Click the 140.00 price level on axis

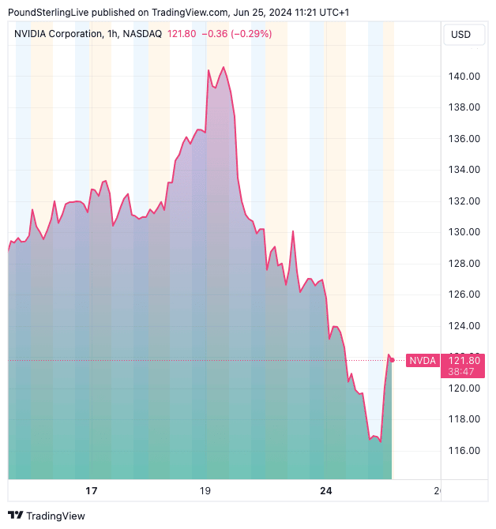coord(464,77)
